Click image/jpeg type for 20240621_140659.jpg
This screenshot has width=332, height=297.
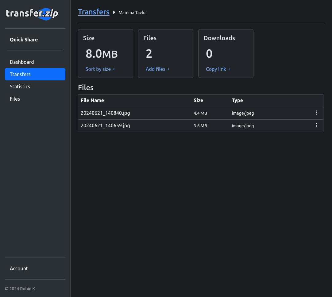[x=243, y=126]
